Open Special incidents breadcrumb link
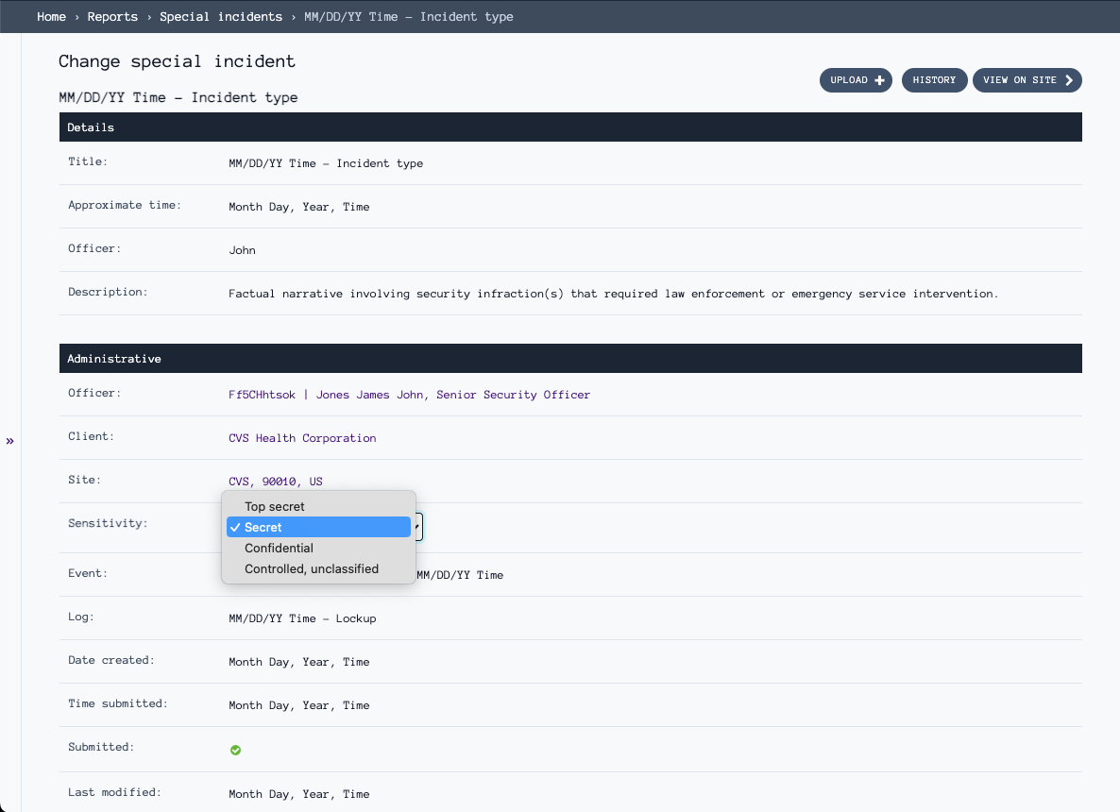 coord(221,17)
